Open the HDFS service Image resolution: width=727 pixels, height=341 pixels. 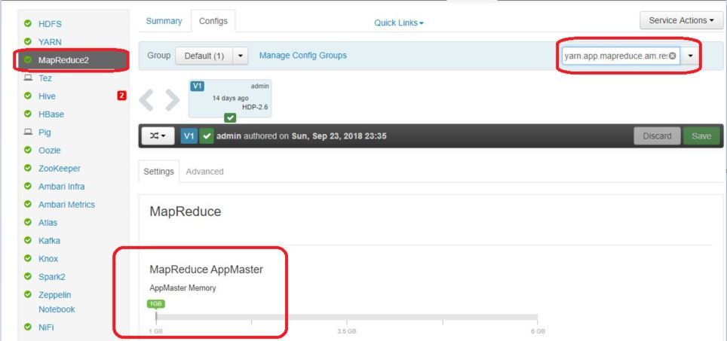[50, 23]
